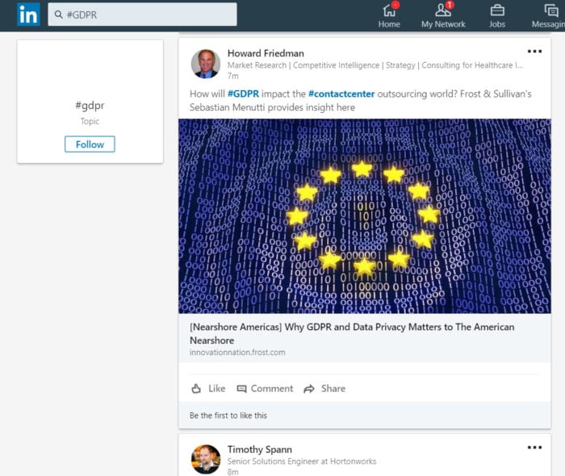Image resolution: width=565 pixels, height=476 pixels.
Task: Click the Share label
Action: [x=333, y=389]
